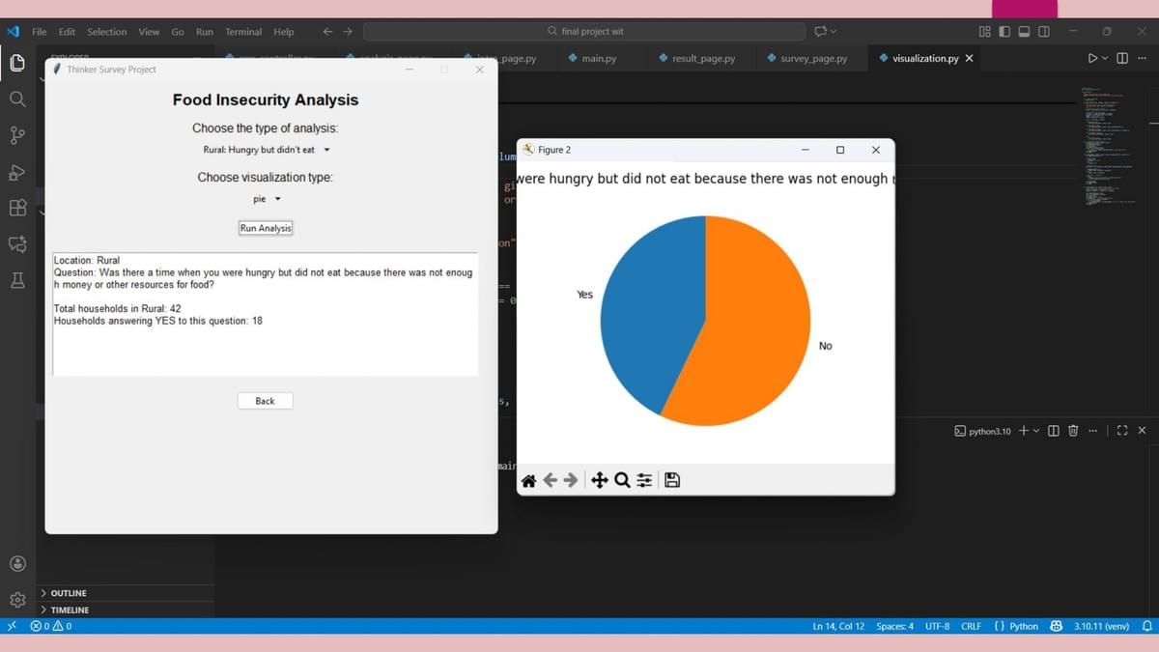
Task: Open Configure subplots in Figure 2
Action: coord(644,480)
